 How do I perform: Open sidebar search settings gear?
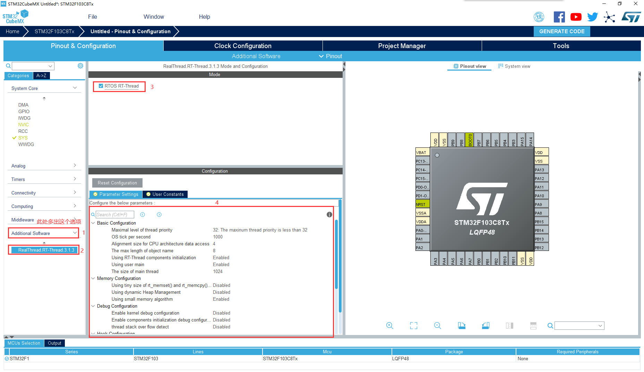[x=80, y=65]
